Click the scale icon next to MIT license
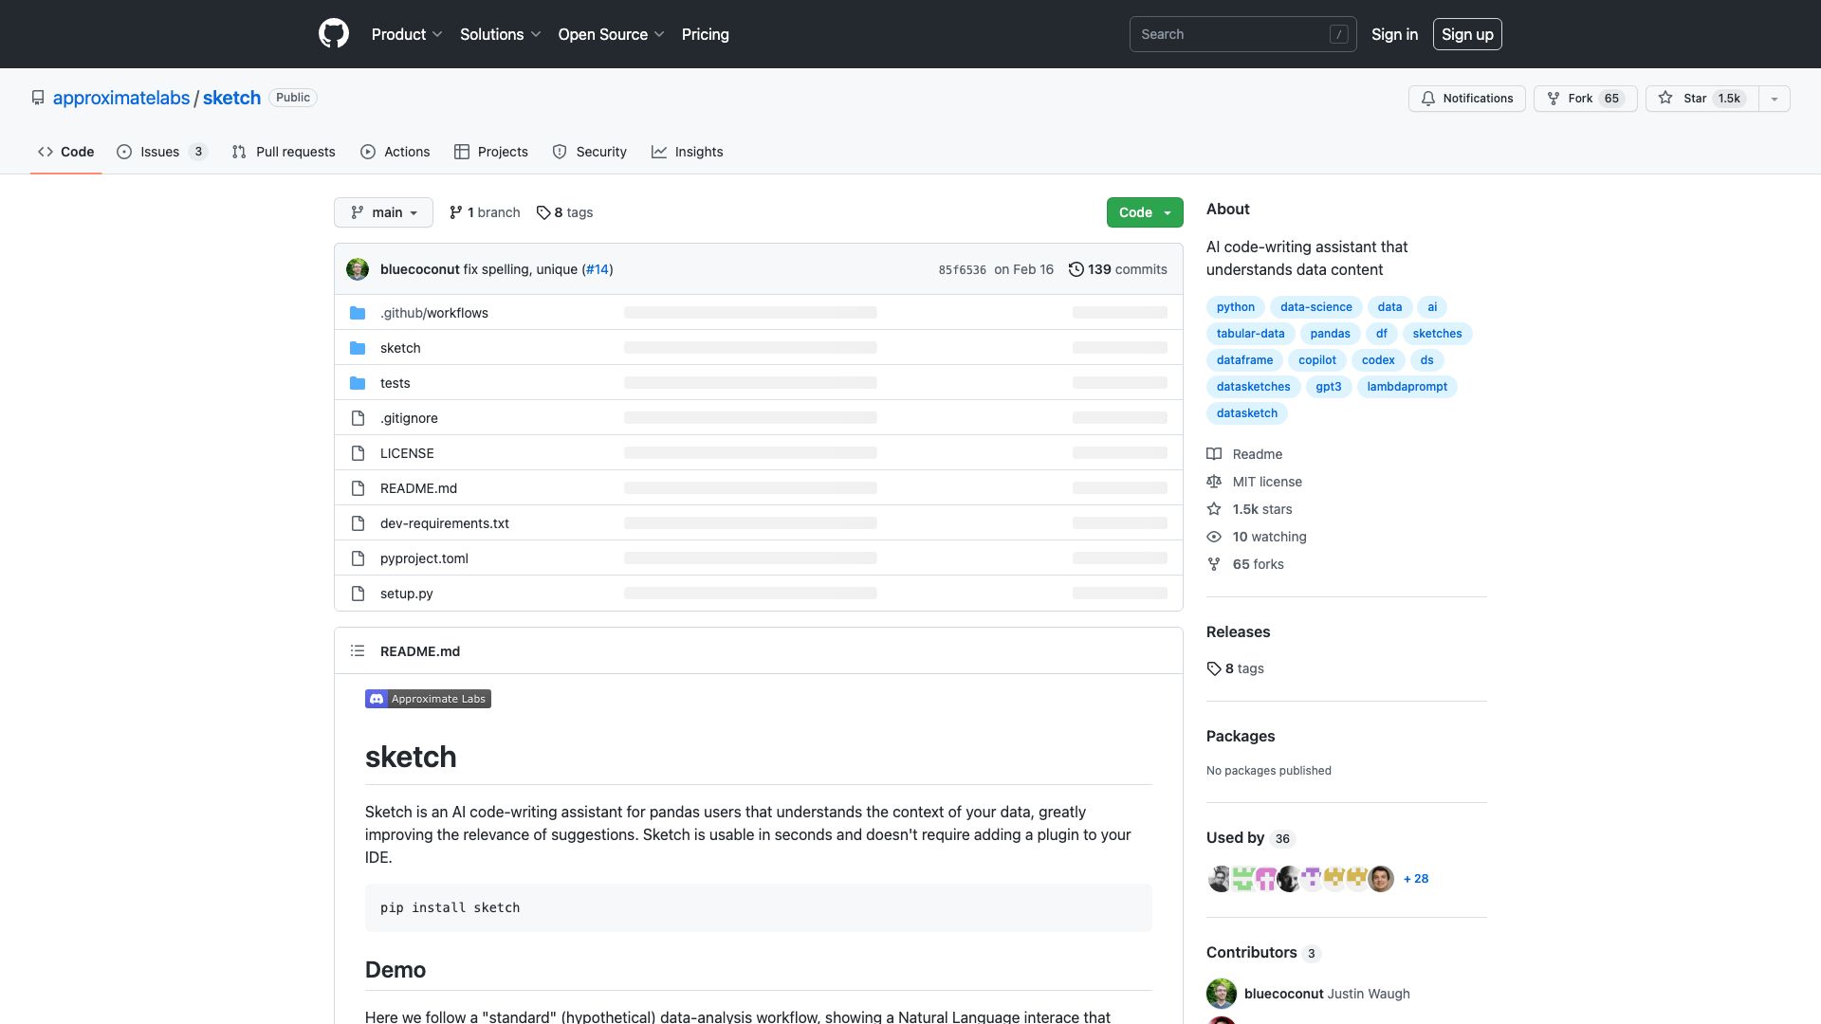Image resolution: width=1821 pixels, height=1024 pixels. tap(1214, 482)
